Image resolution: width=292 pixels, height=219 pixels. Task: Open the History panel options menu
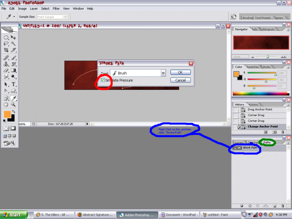pyautogui.click(x=288, y=105)
